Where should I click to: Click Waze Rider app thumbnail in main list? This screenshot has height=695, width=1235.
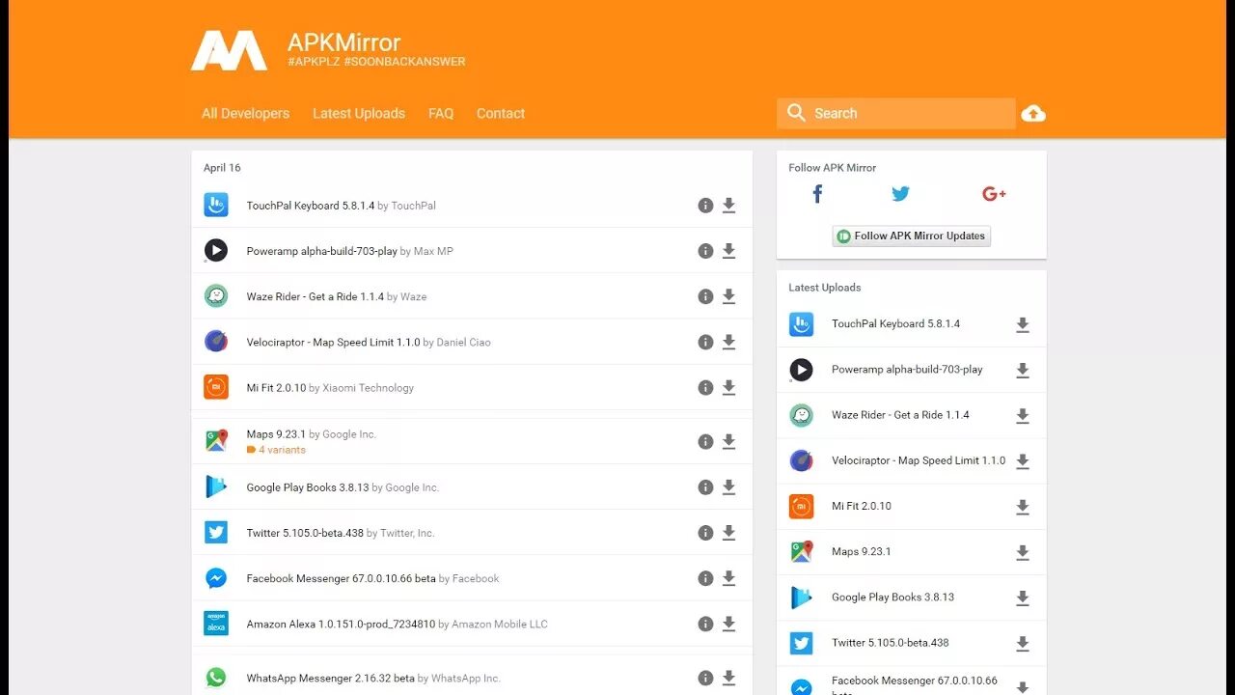[216, 296]
